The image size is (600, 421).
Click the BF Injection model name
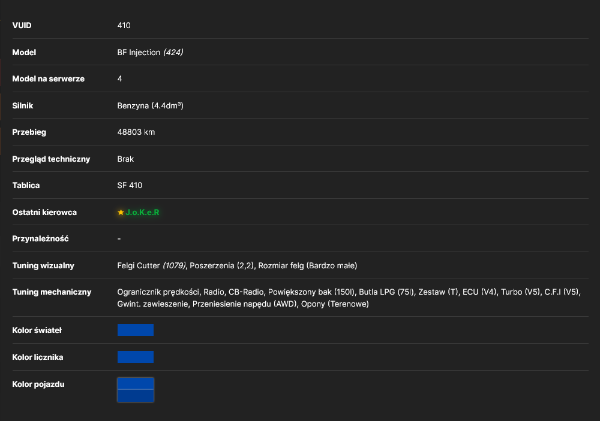pos(139,52)
